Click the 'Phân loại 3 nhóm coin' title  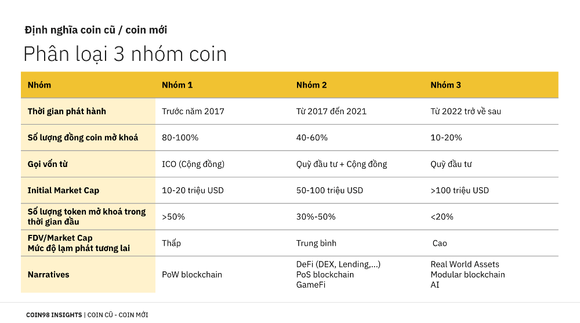click(x=125, y=54)
